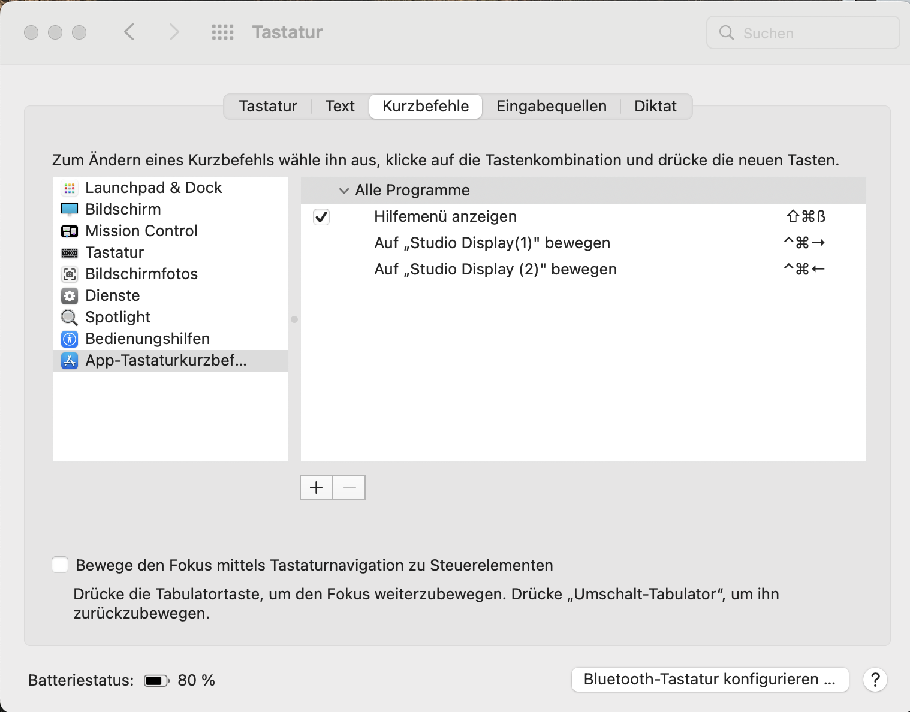This screenshot has height=712, width=910.
Task: Switch to the Eingabequellen tab
Action: (551, 107)
